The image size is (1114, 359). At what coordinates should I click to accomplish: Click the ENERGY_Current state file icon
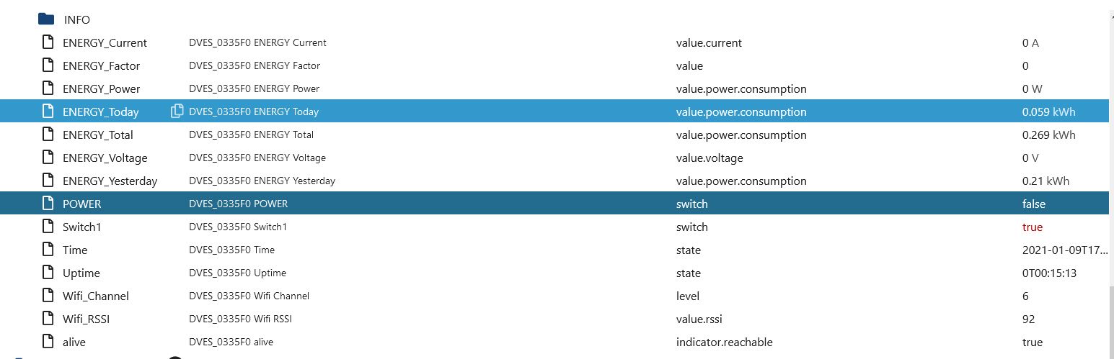pyautogui.click(x=48, y=42)
